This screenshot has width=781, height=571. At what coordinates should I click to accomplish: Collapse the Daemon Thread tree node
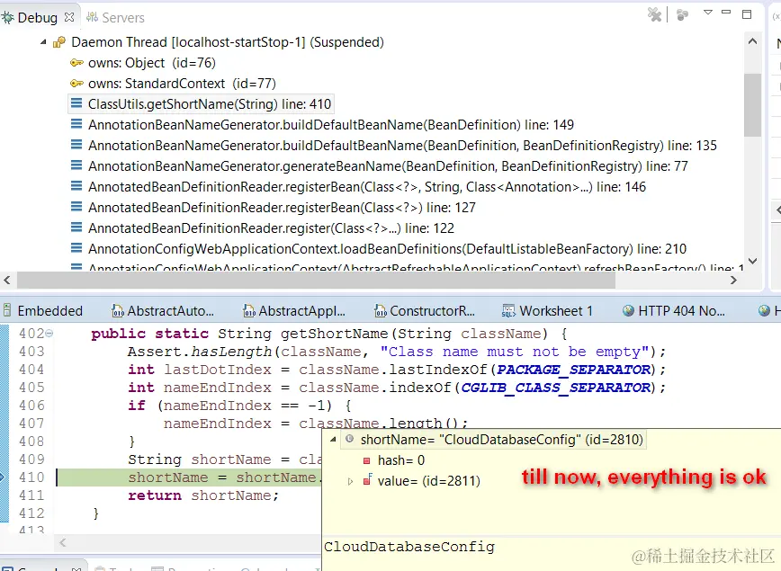(43, 42)
